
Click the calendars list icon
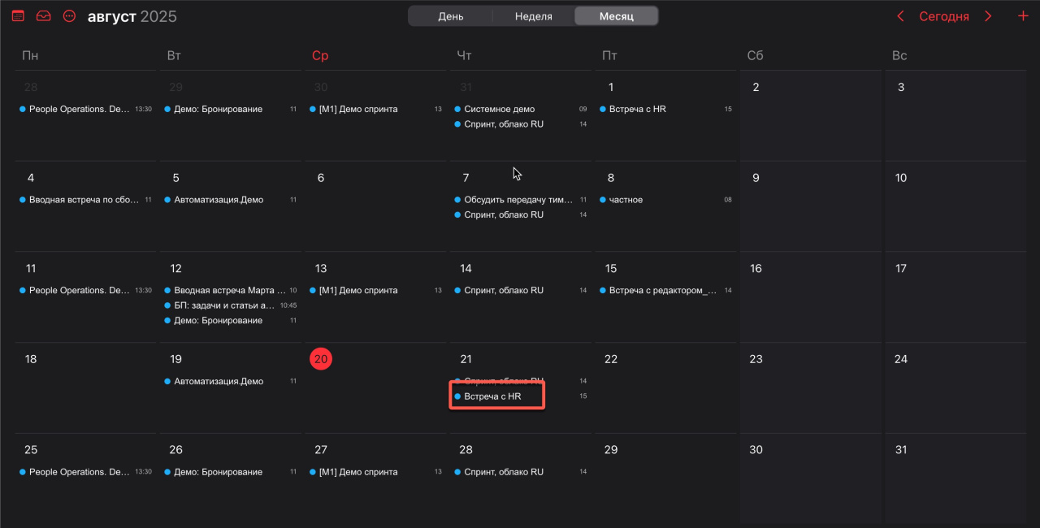(18, 16)
